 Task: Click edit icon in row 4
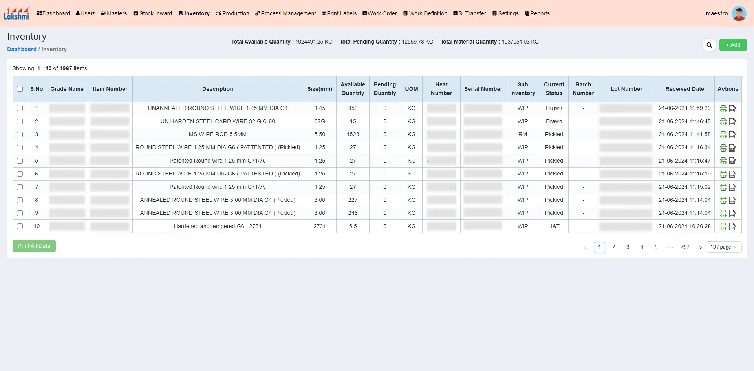(732, 148)
